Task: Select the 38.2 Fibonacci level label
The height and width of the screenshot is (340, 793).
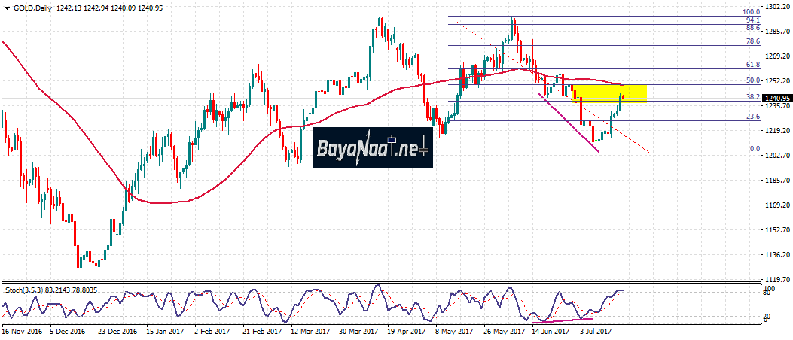Action: 752,97
